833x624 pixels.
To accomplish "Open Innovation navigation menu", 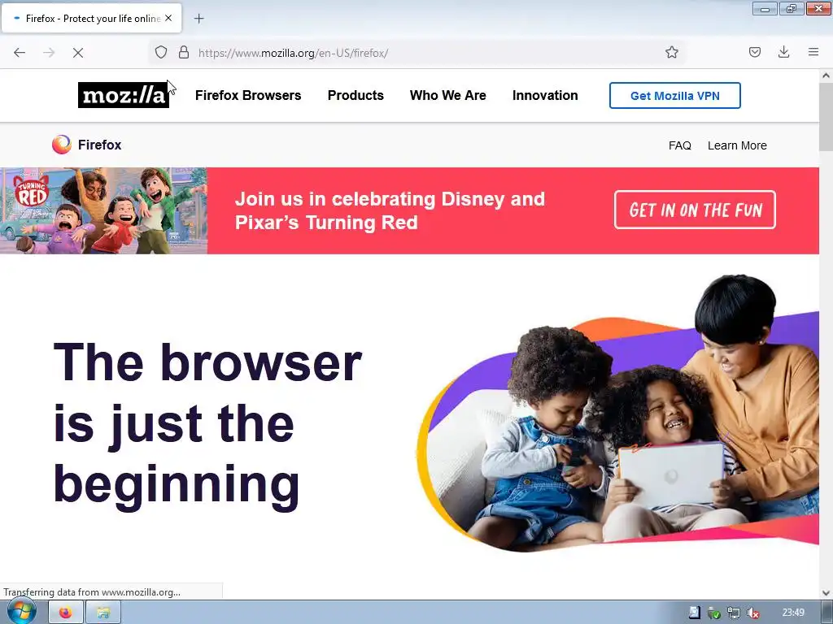I will click(545, 96).
